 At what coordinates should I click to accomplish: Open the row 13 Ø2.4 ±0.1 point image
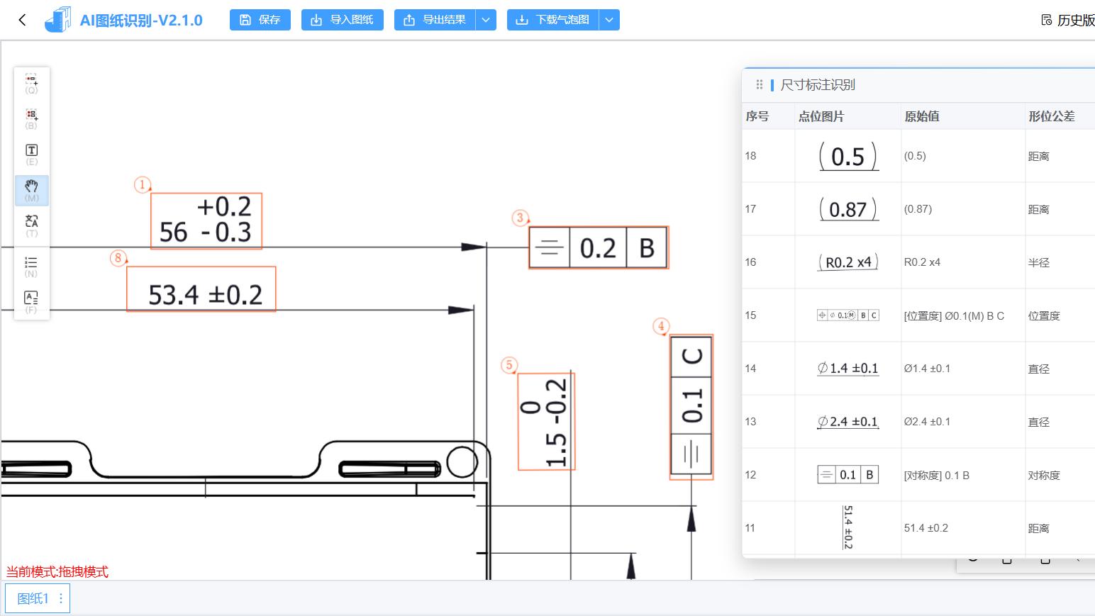point(848,422)
